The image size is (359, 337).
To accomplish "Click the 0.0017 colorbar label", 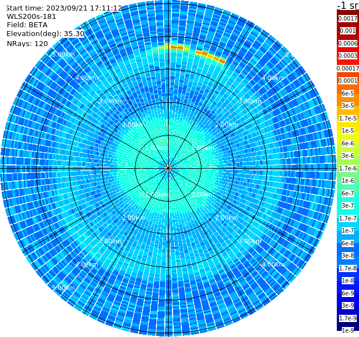I will tap(348, 18).
